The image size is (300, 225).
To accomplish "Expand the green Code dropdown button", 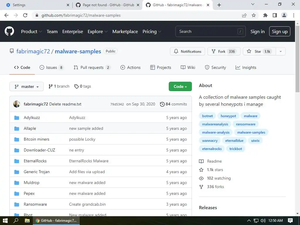I will click(180, 86).
